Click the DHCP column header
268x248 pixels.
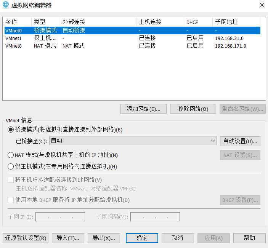[198, 22]
